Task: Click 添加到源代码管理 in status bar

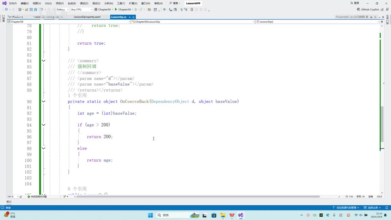Action: point(346,208)
